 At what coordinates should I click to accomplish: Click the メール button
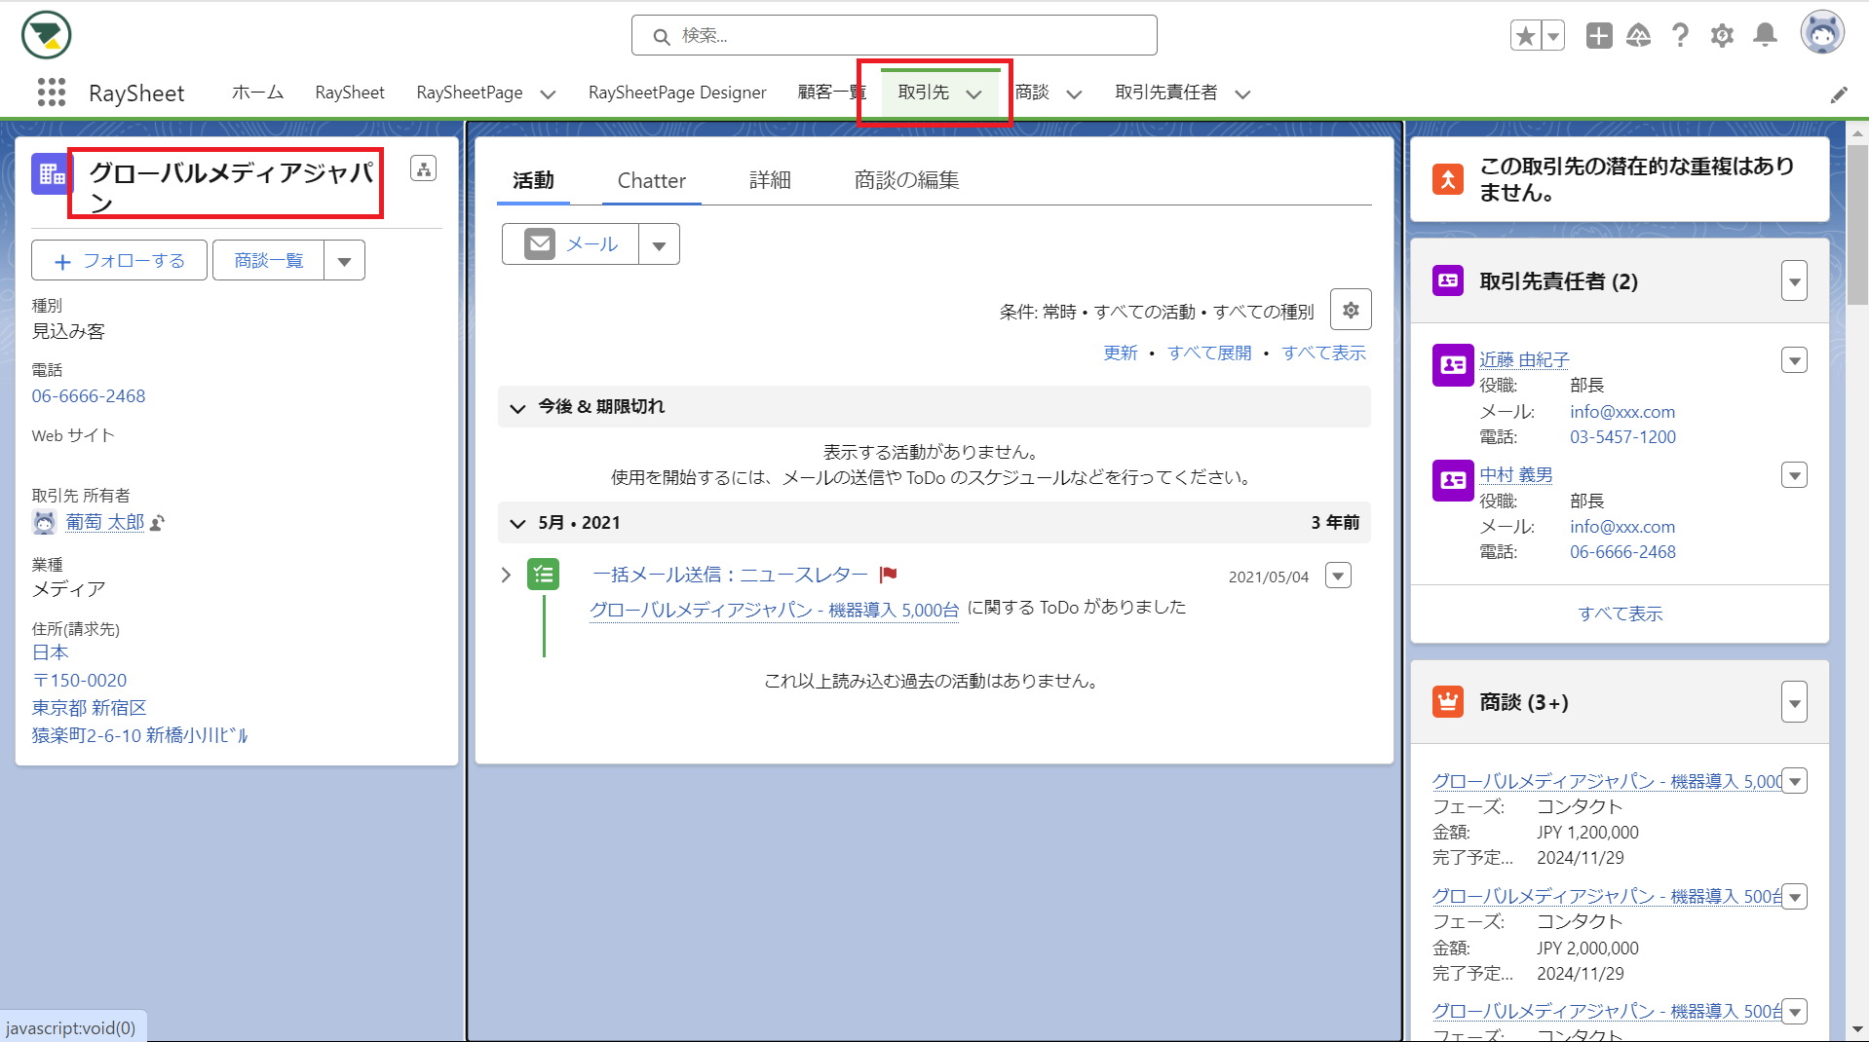click(x=571, y=244)
